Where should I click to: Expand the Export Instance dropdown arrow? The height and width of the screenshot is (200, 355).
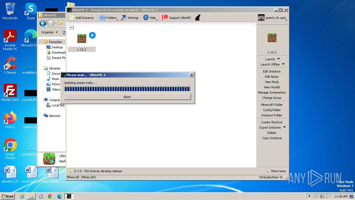pos(284,127)
